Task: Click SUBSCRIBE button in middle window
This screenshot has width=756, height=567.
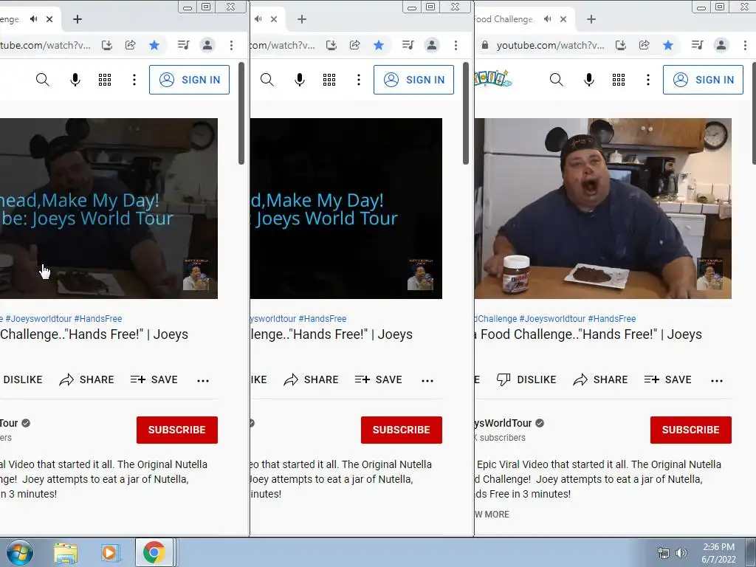Action: tap(402, 430)
